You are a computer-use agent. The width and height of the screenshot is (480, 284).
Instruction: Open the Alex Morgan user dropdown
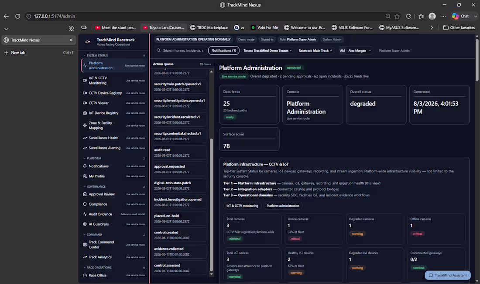point(355,51)
